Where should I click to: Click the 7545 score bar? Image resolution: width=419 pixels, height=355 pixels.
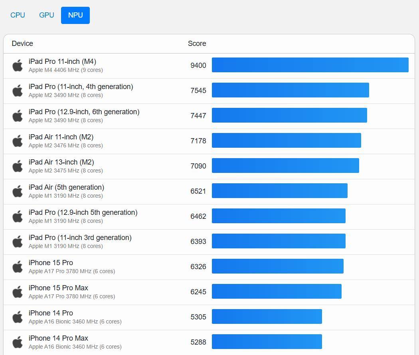click(x=290, y=90)
